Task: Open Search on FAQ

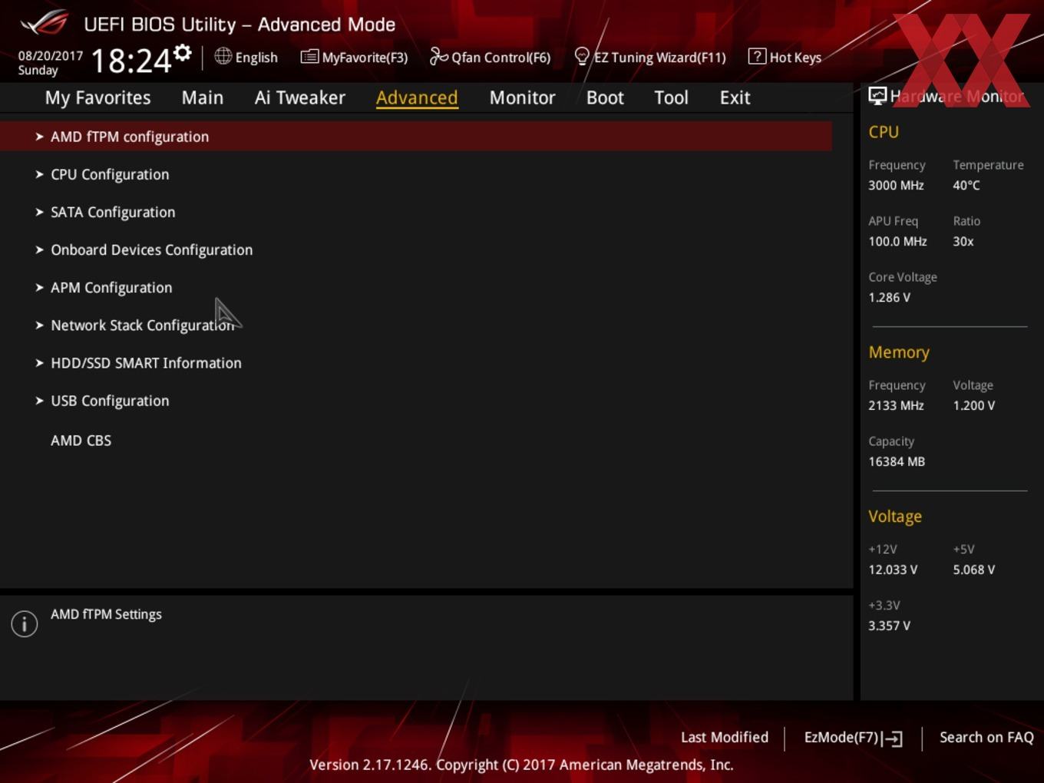Action: click(x=986, y=737)
